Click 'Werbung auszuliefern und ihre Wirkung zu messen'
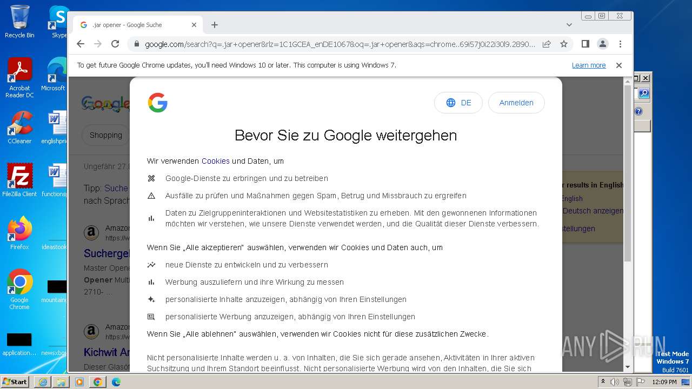 [255, 282]
